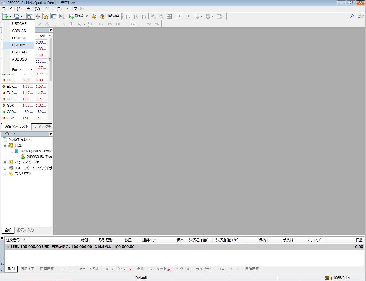Open the New Chart toolbar button

tap(6, 16)
